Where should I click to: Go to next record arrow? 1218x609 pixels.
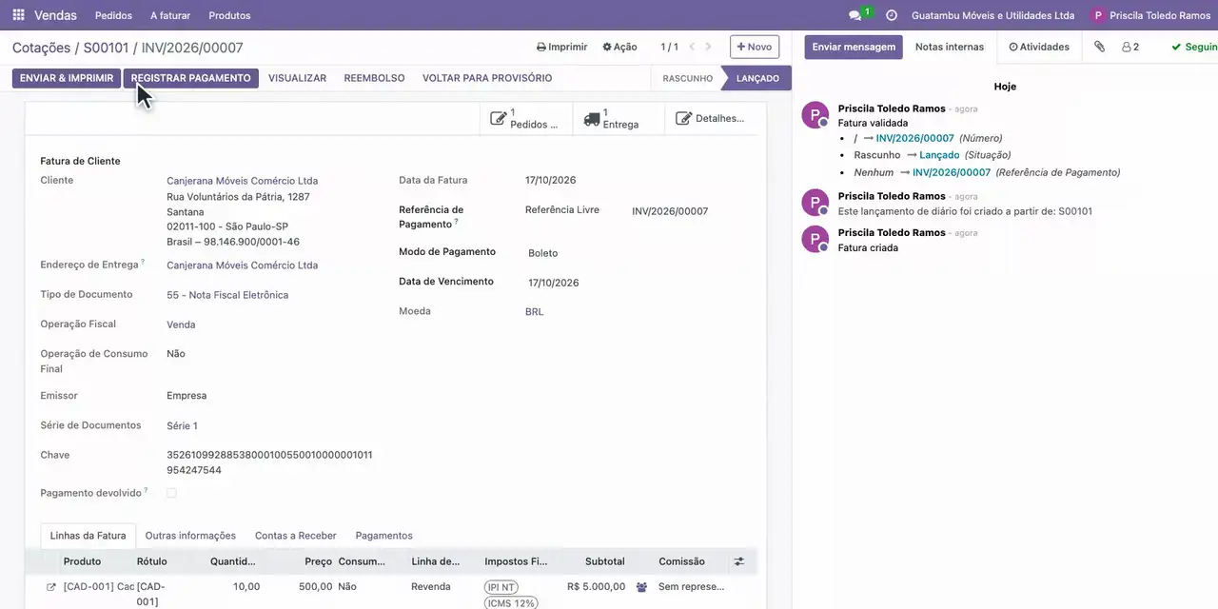click(x=708, y=47)
